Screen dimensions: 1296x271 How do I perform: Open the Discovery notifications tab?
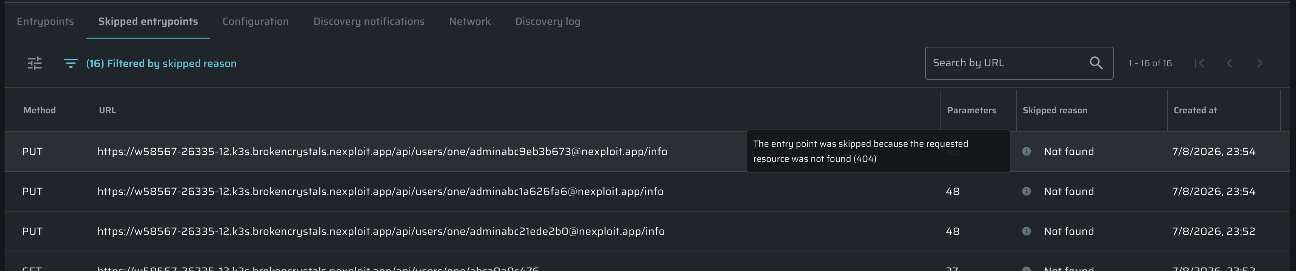pos(369,21)
